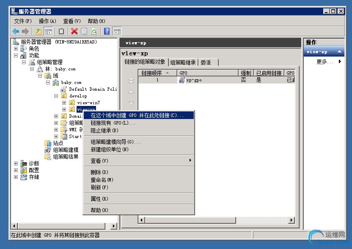Click the Default Domain Policy icon
The width and height of the screenshot is (352, 249).
(x=64, y=89)
